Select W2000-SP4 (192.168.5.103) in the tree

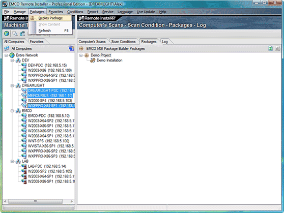click(x=50, y=101)
